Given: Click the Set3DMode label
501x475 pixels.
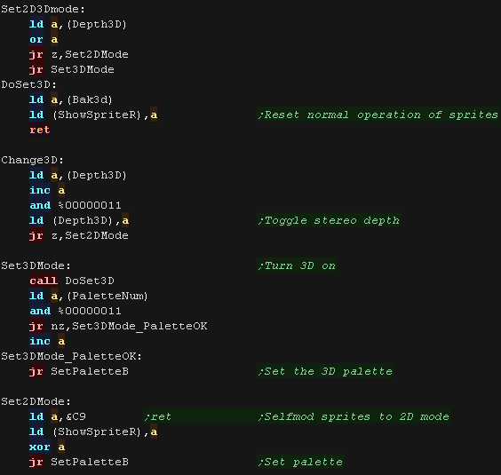Looking at the screenshot, I should click(36, 265).
